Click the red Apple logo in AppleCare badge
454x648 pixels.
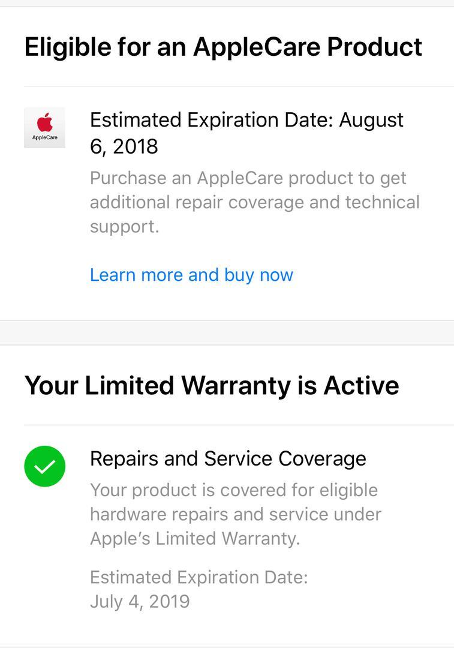pos(45,122)
